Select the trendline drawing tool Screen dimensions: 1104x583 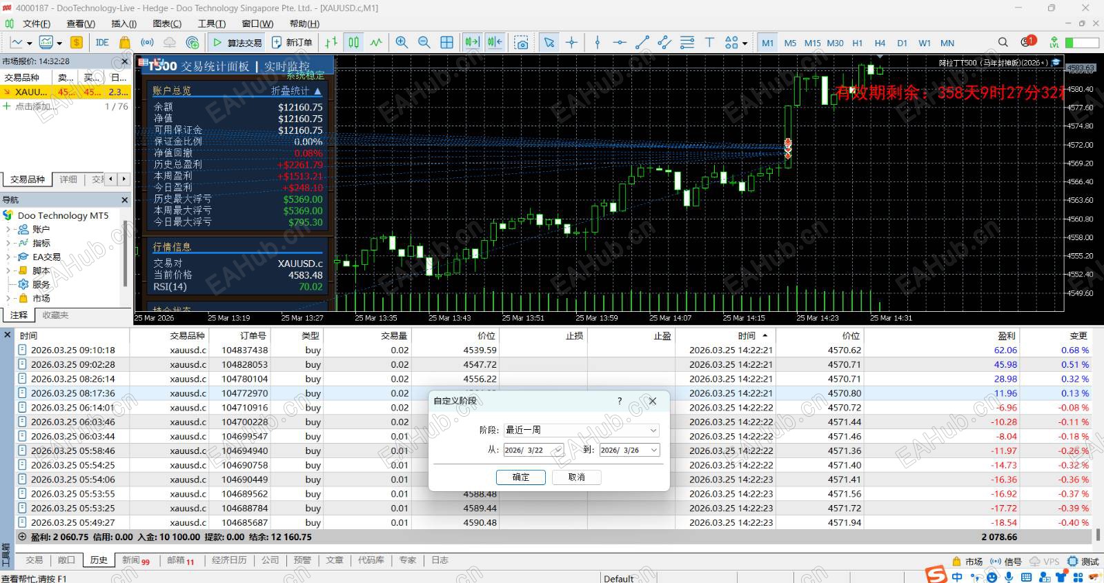642,43
